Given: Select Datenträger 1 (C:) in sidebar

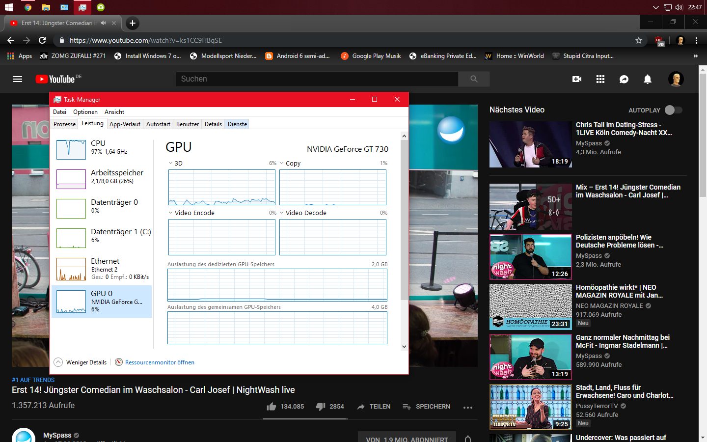Looking at the screenshot, I should [102, 237].
